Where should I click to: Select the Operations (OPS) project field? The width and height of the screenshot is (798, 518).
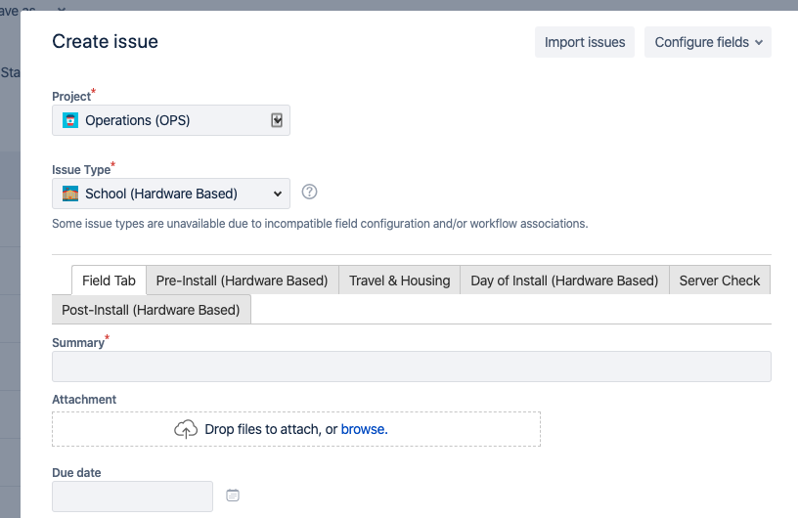171,120
